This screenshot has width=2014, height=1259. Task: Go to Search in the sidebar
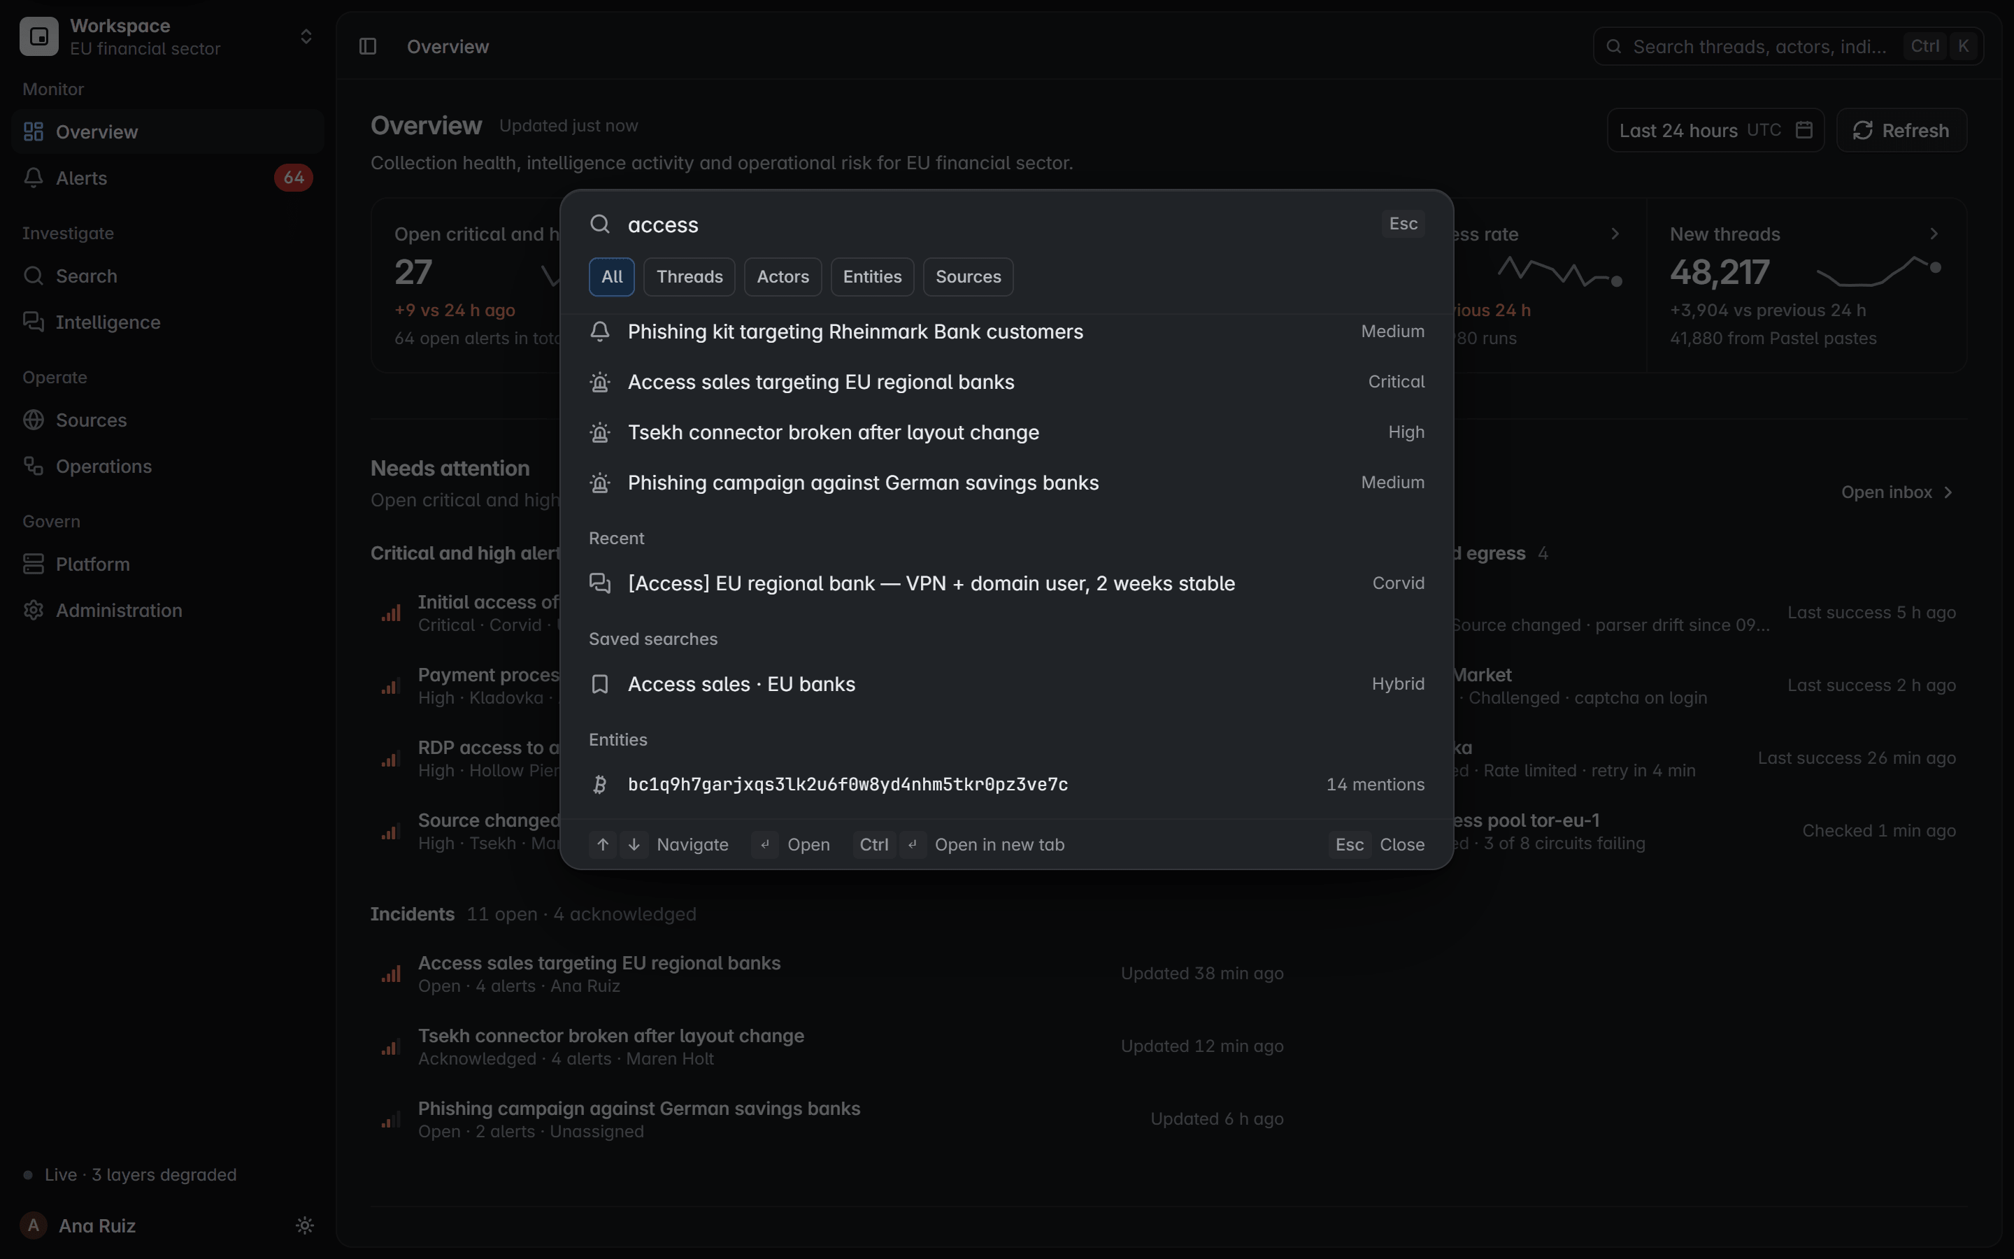tap(167, 276)
